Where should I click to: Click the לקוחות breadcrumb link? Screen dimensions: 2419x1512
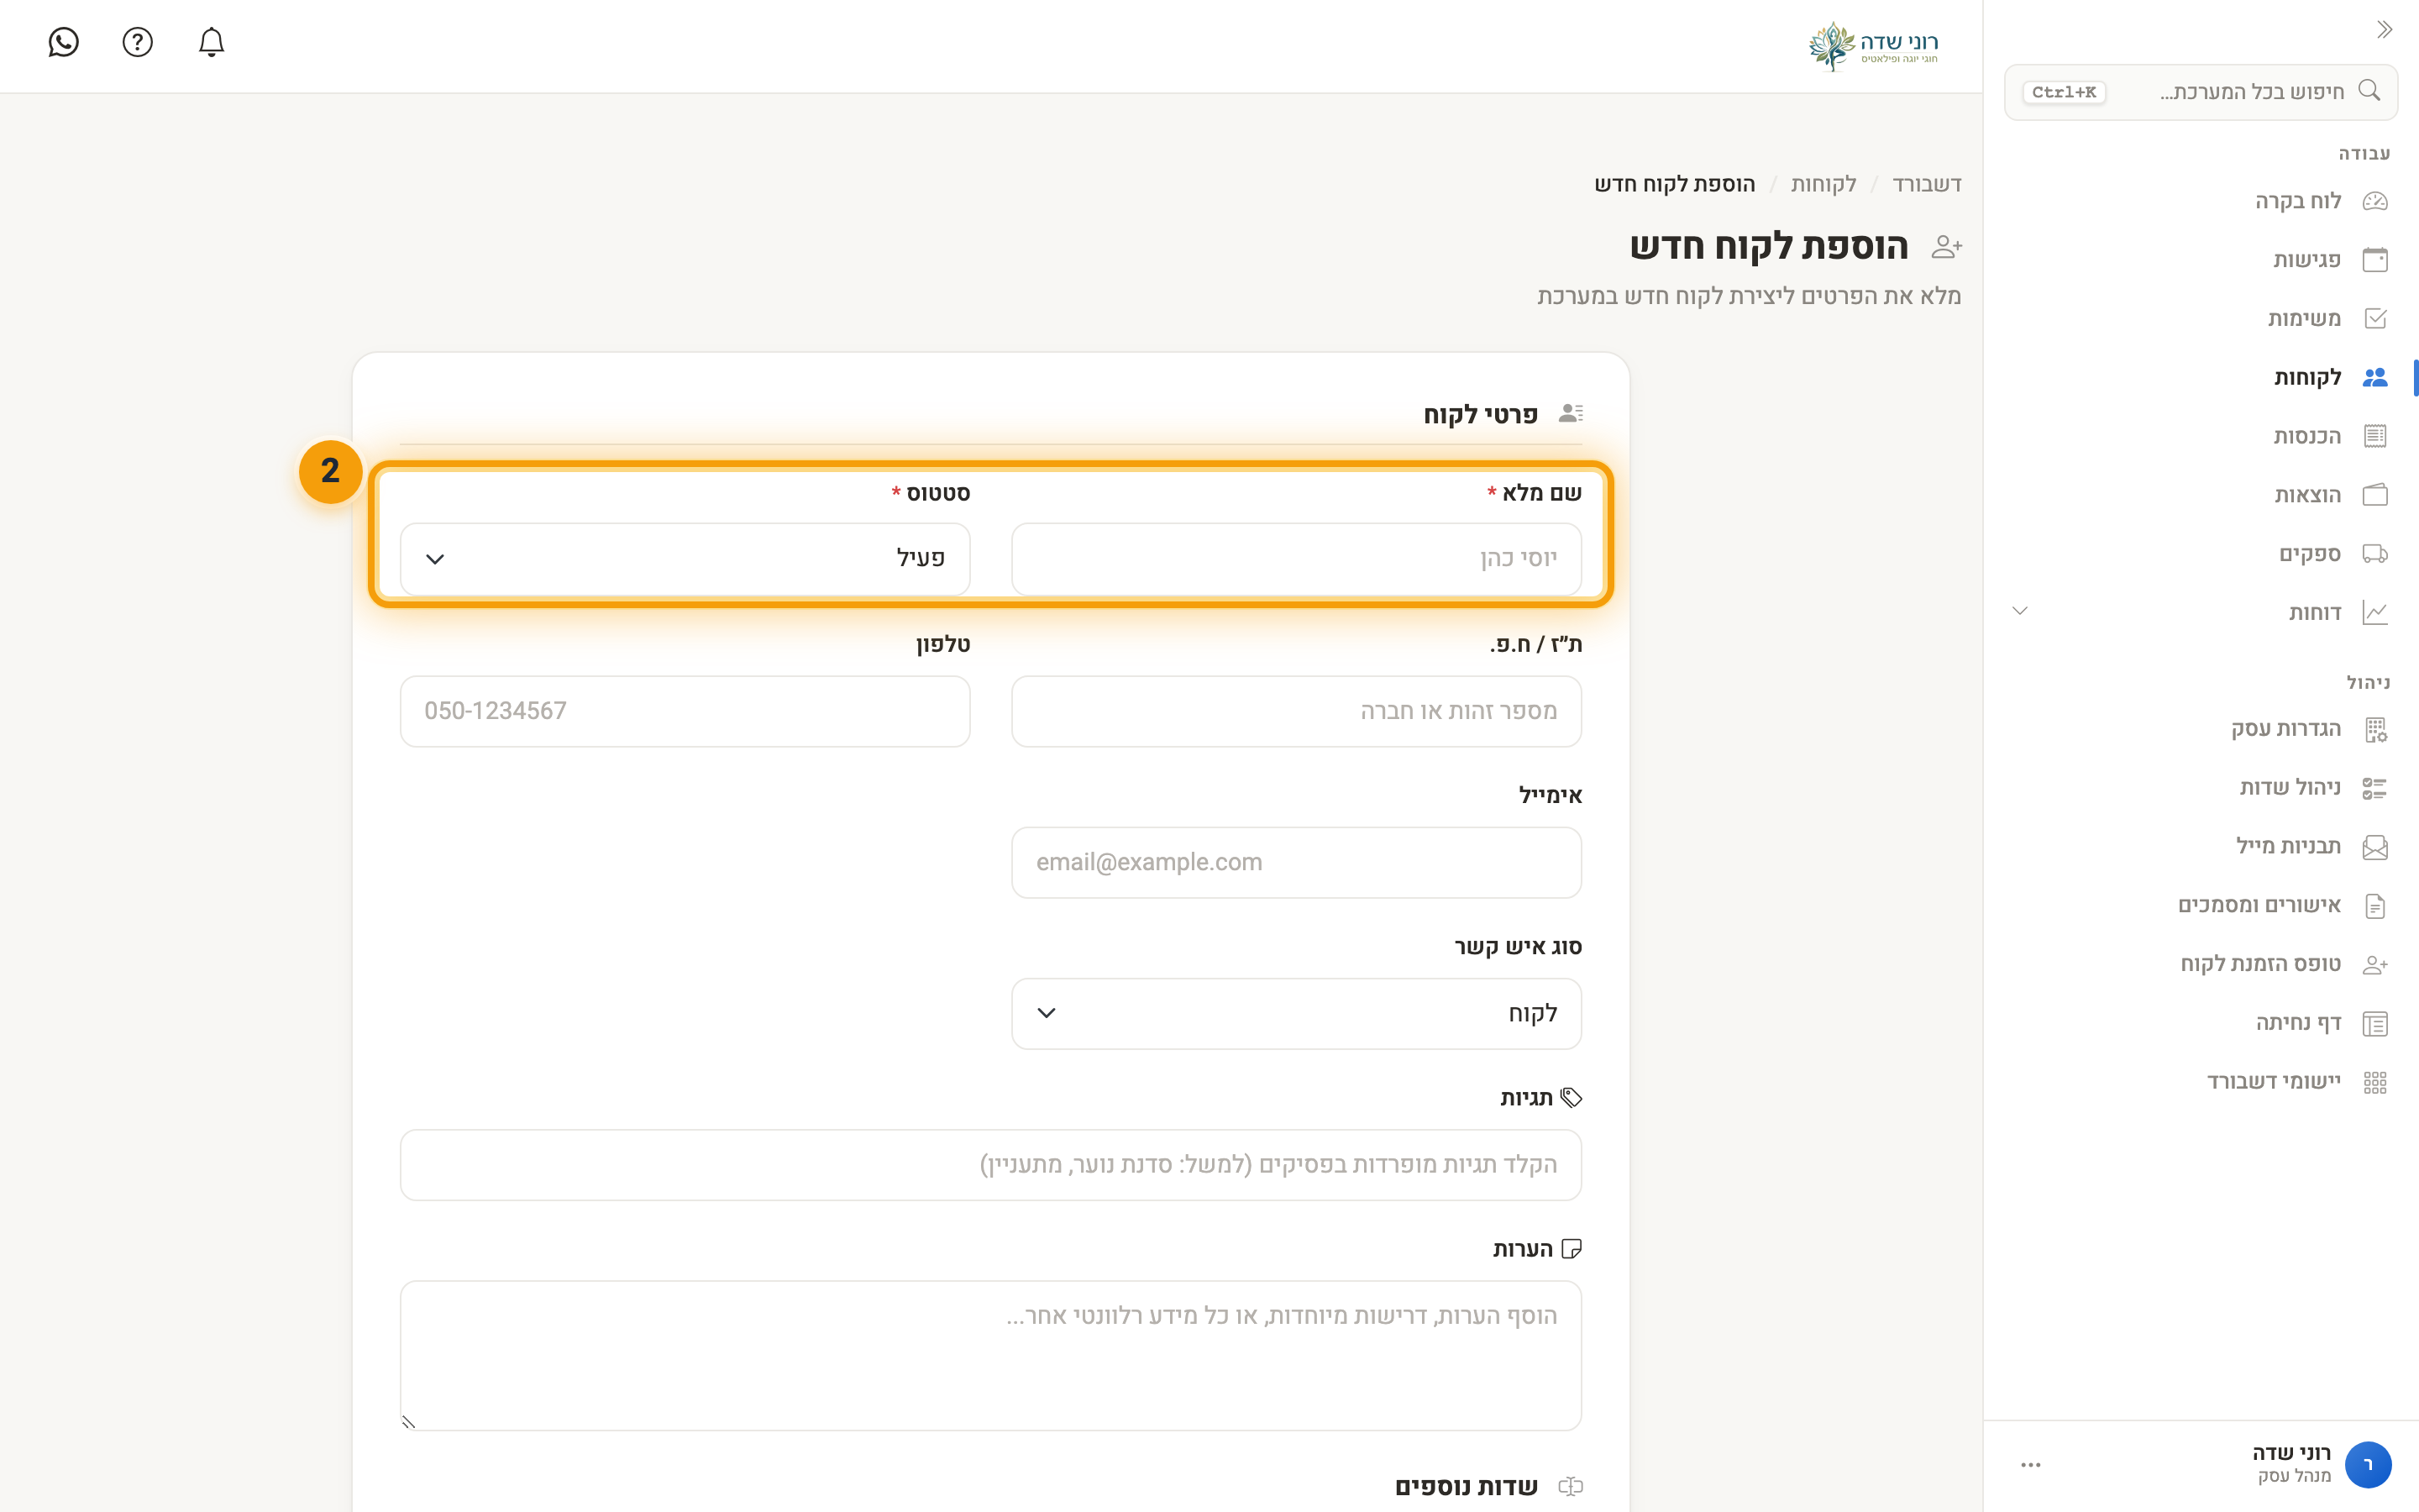tap(1823, 184)
